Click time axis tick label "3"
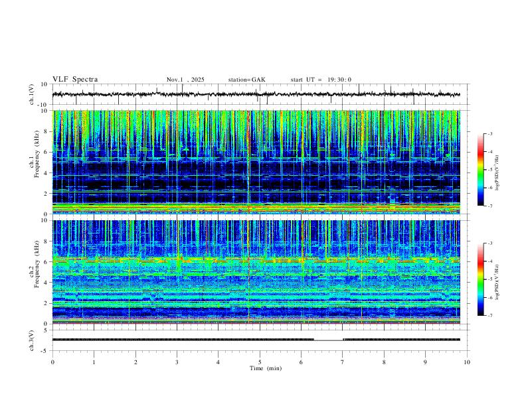Image resolution: width=526 pixels, height=406 pixels. pos(177,362)
